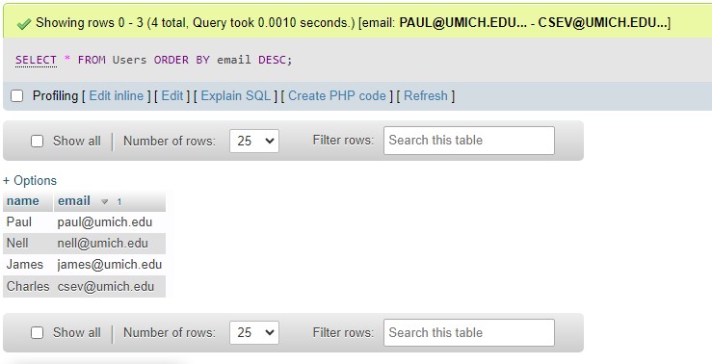Select the Charles name cell
This screenshot has width=712, height=364.
(28, 286)
